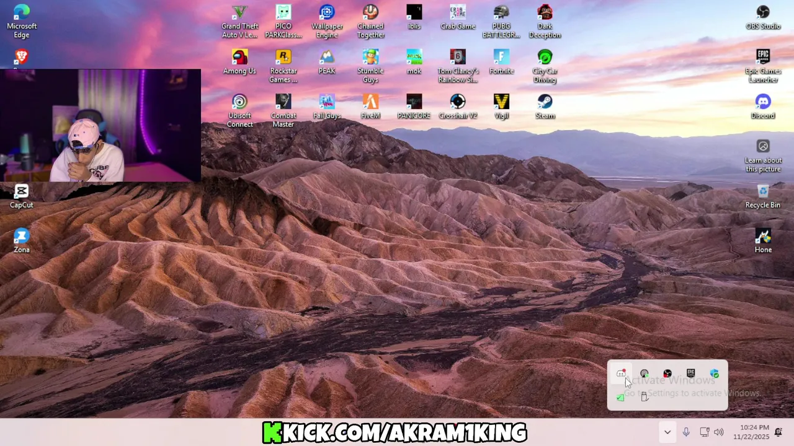
Task: Launch the Fortnite desktop shortcut
Action: point(501,61)
